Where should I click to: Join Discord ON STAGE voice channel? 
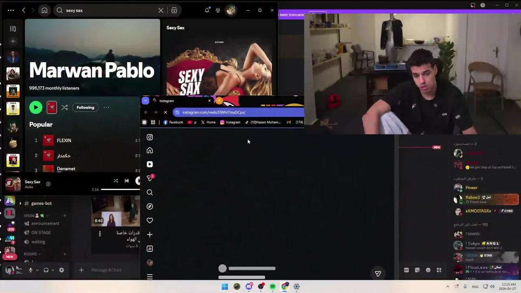41,233
